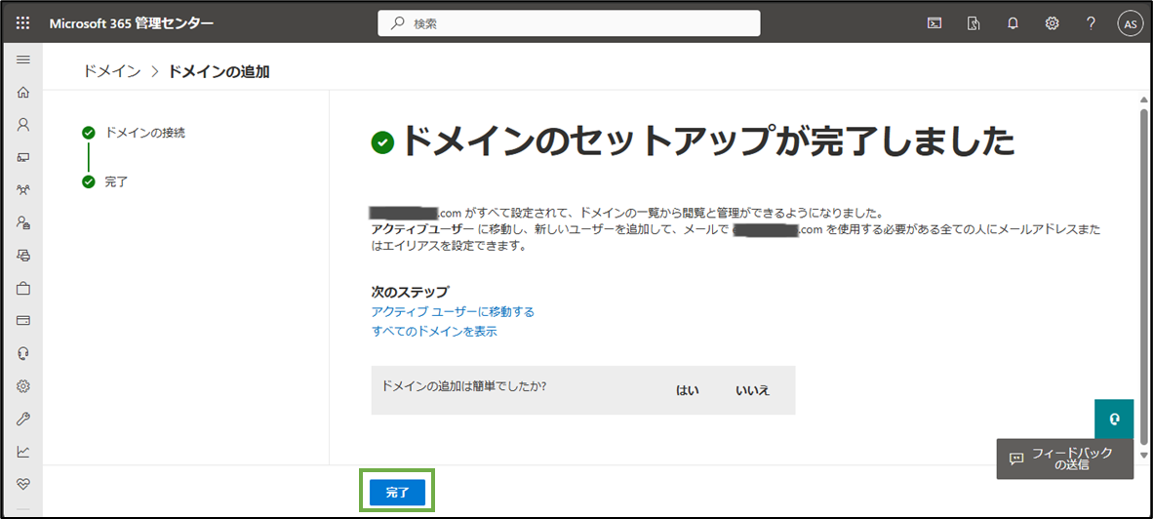Click the 検索 search box
This screenshot has width=1153, height=519.
point(569,22)
